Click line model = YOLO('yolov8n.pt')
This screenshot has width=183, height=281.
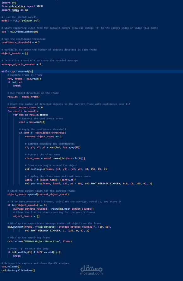pos(21,21)
